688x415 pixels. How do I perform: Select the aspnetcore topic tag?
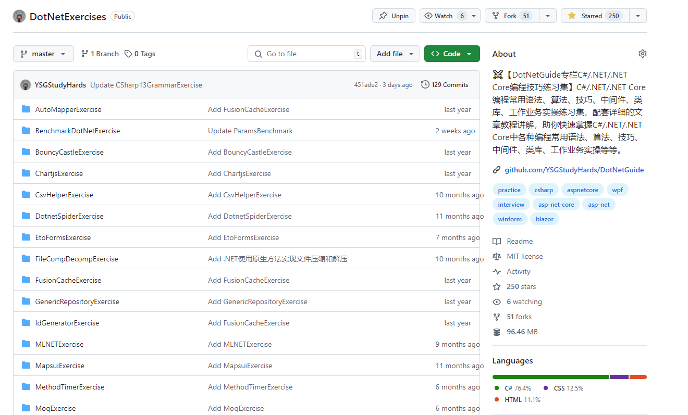click(583, 190)
